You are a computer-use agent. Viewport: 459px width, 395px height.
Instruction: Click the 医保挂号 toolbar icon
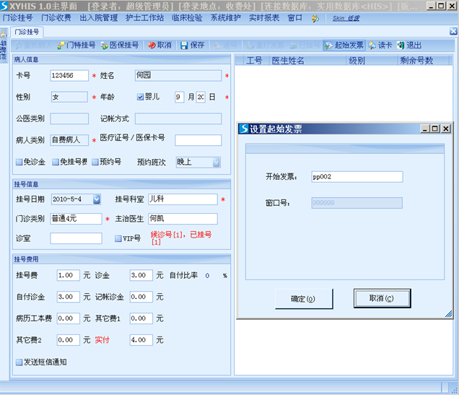click(x=105, y=45)
